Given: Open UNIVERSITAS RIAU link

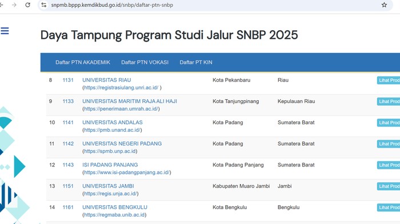Looking at the screenshot, I should coord(107,80).
